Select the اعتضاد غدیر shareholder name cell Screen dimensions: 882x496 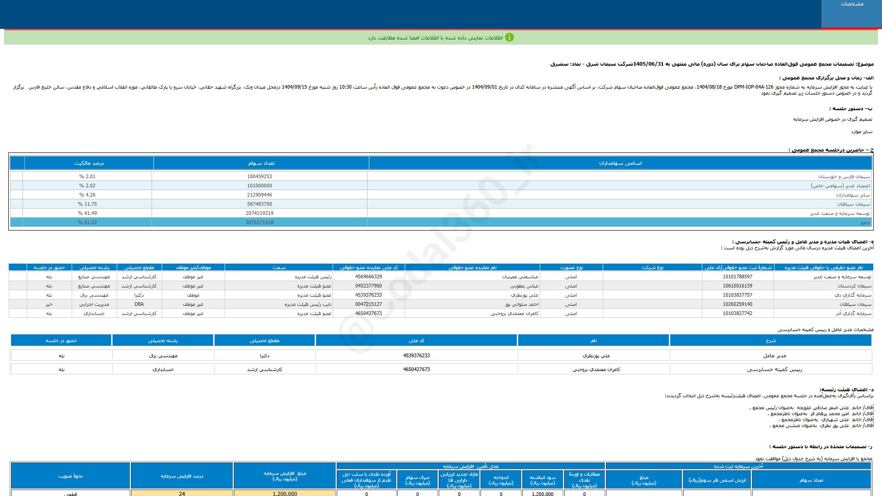(x=840, y=186)
